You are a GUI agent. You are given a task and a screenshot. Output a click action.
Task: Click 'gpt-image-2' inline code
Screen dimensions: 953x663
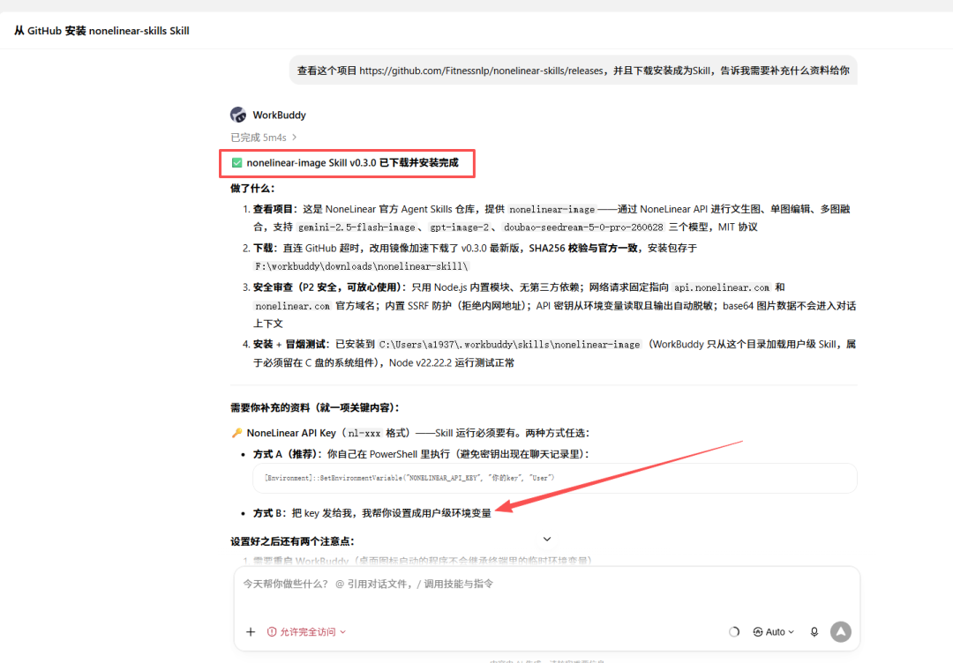(x=459, y=227)
